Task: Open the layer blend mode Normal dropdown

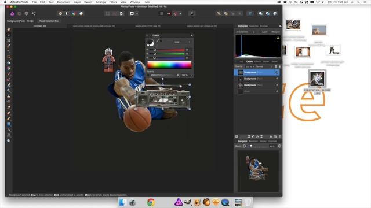Action: pos(264,66)
